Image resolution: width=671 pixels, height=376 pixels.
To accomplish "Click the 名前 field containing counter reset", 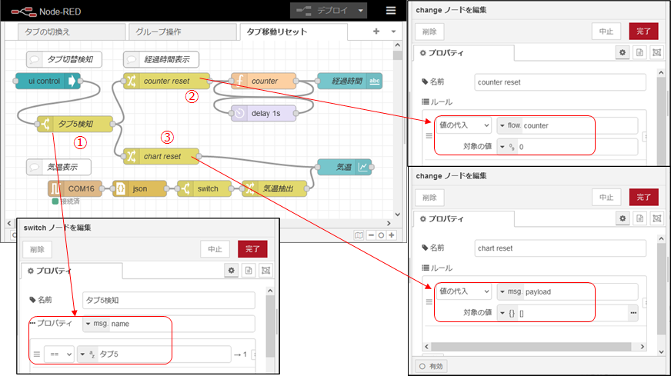I will pos(559,82).
